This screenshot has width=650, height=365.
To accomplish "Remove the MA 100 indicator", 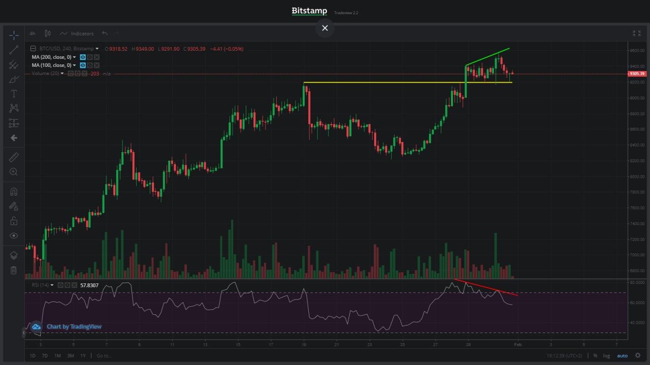I will [x=96, y=65].
